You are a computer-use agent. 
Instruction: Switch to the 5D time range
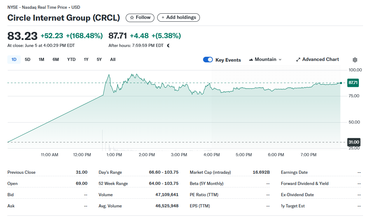point(28,60)
